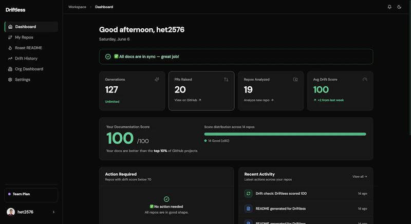Click the check circle above No action needed
The image size is (411, 224).
(166, 199)
